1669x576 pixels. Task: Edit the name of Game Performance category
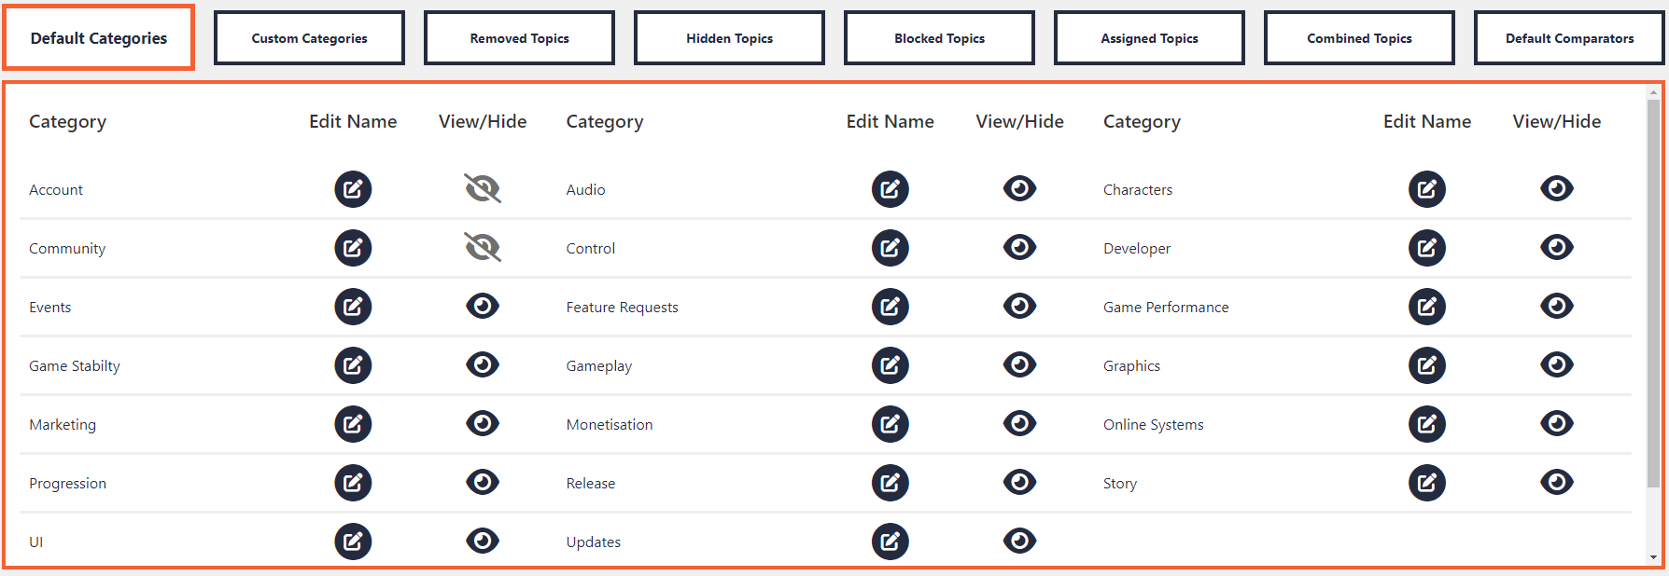tap(1427, 307)
